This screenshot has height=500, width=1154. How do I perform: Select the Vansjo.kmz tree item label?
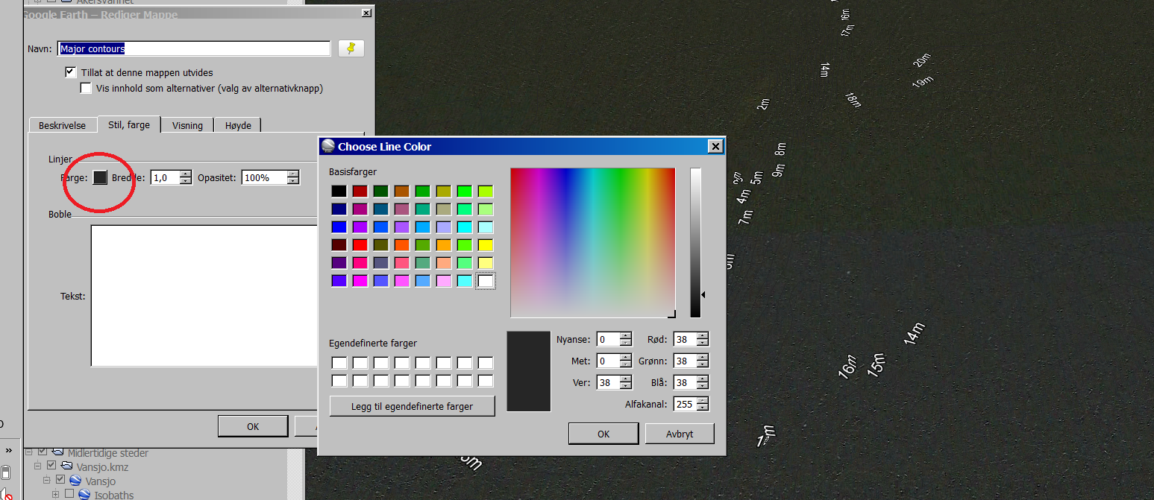[102, 466]
